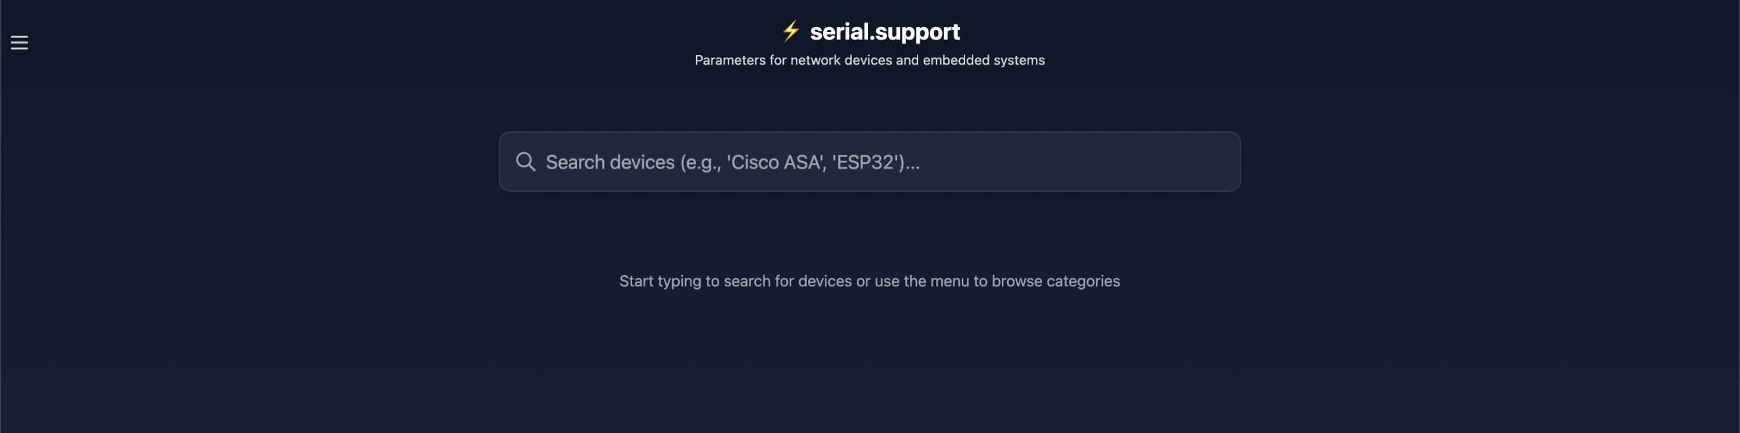The width and height of the screenshot is (1740, 433).
Task: Click the 'Start typing to search' hint
Action: pyautogui.click(x=869, y=281)
